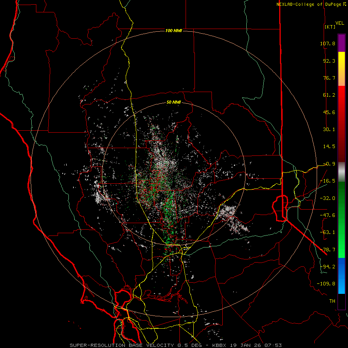Click the 107.8 value on velocity scale
The image size is (348, 348).
click(328, 43)
